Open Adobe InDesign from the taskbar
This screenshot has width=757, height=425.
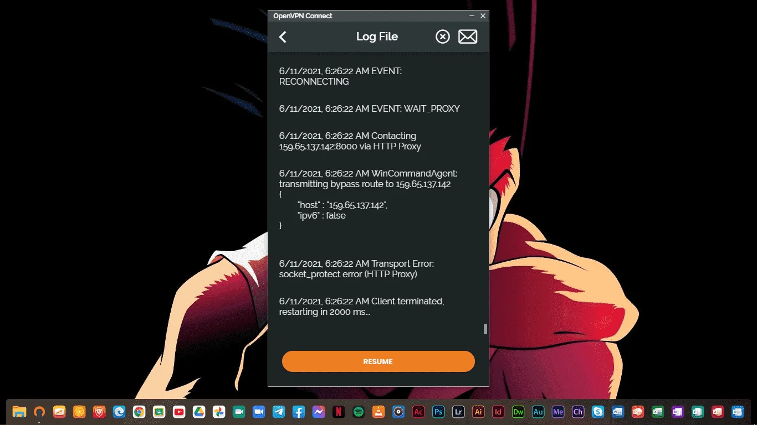[498, 412]
